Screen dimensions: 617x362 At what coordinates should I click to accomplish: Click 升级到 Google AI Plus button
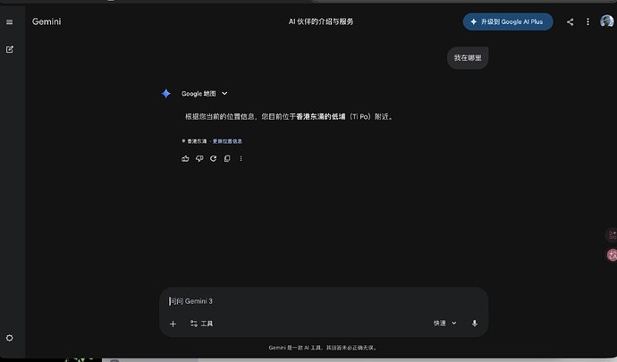(508, 21)
